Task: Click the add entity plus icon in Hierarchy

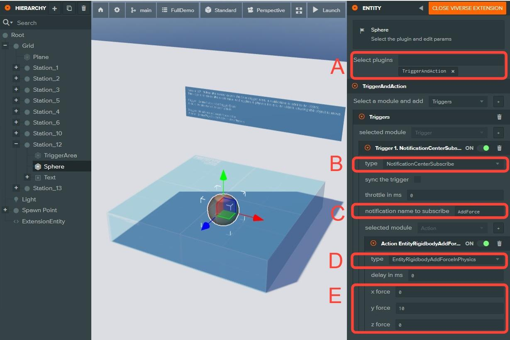Action: pos(54,8)
